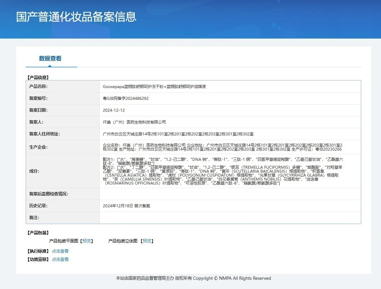Image resolution: width=381 pixels, height=289 pixels.
Task: Select the 备案后监督检查情况 label
Action: tap(49, 194)
